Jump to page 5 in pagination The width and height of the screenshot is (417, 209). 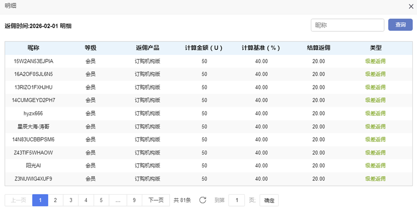[101, 200]
